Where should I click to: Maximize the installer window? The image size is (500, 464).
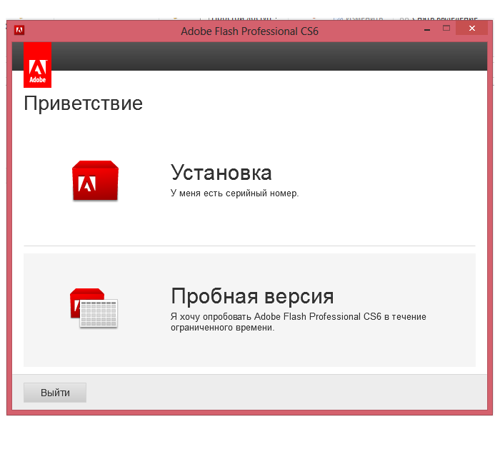[x=446, y=28]
